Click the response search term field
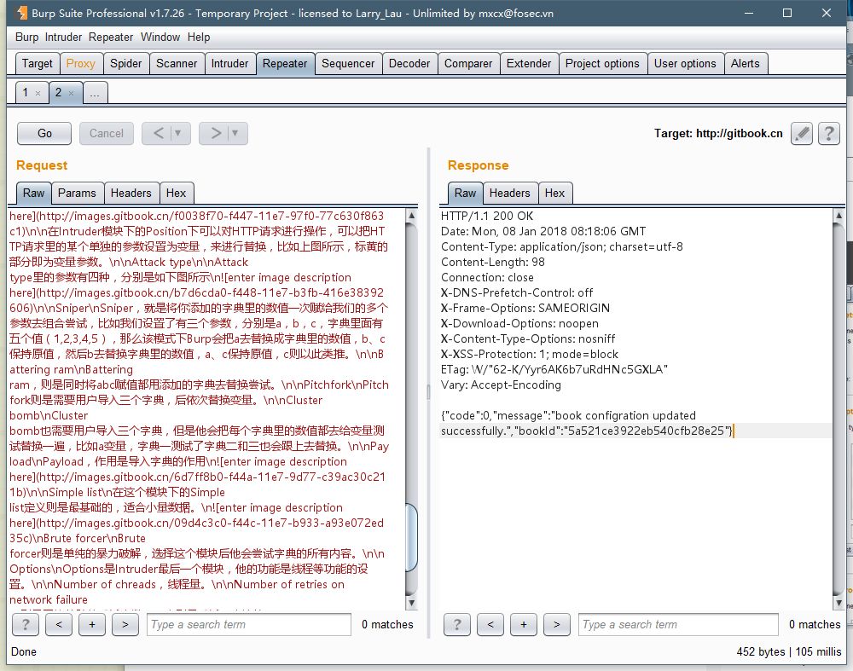 coord(678,624)
